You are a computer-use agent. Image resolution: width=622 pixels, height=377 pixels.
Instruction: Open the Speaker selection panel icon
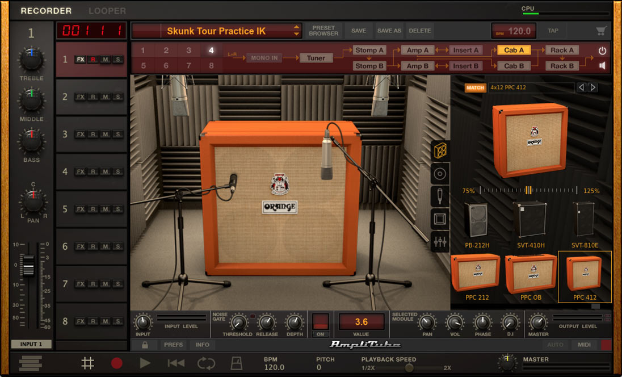[x=440, y=173]
